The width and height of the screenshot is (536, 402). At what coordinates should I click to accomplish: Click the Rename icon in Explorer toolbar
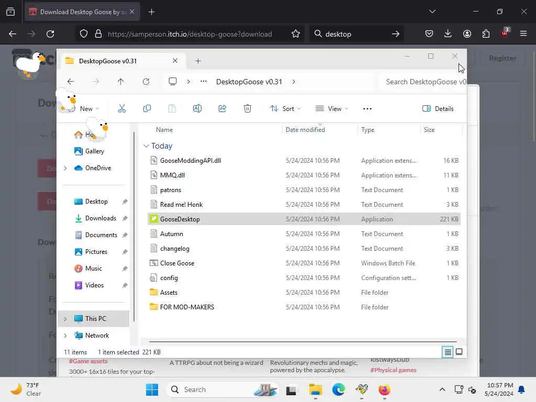pyautogui.click(x=197, y=109)
